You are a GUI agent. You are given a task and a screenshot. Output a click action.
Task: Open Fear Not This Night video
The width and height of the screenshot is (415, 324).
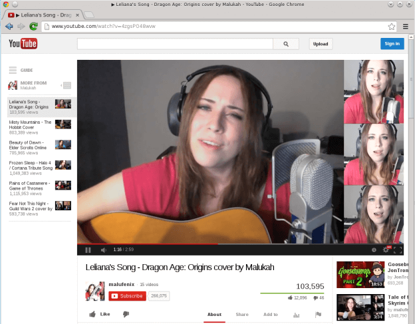click(x=40, y=209)
